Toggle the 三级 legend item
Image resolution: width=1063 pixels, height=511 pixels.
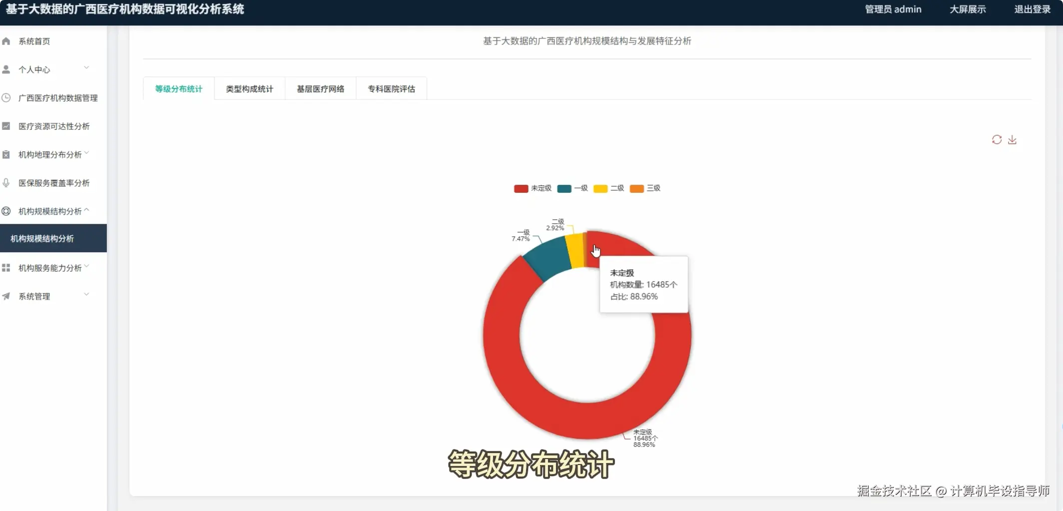(x=645, y=188)
